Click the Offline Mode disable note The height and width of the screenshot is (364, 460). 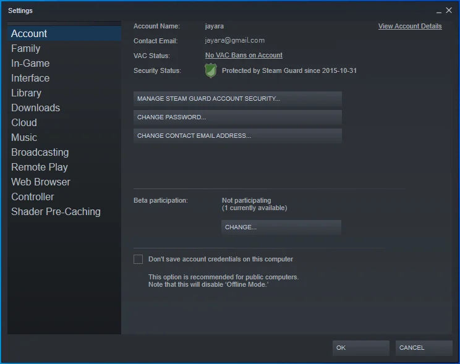208,284
